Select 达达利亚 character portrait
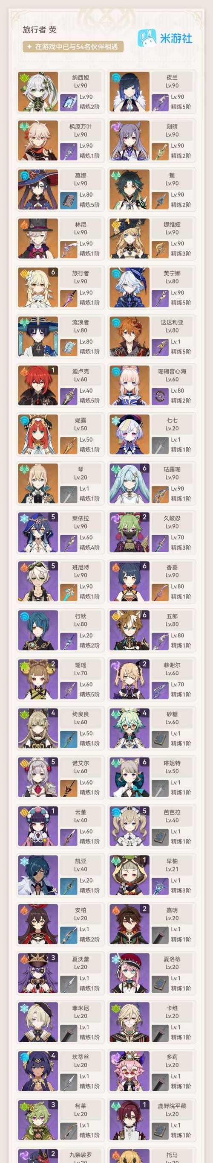Screen dimensions: 213x1163 (130, 336)
